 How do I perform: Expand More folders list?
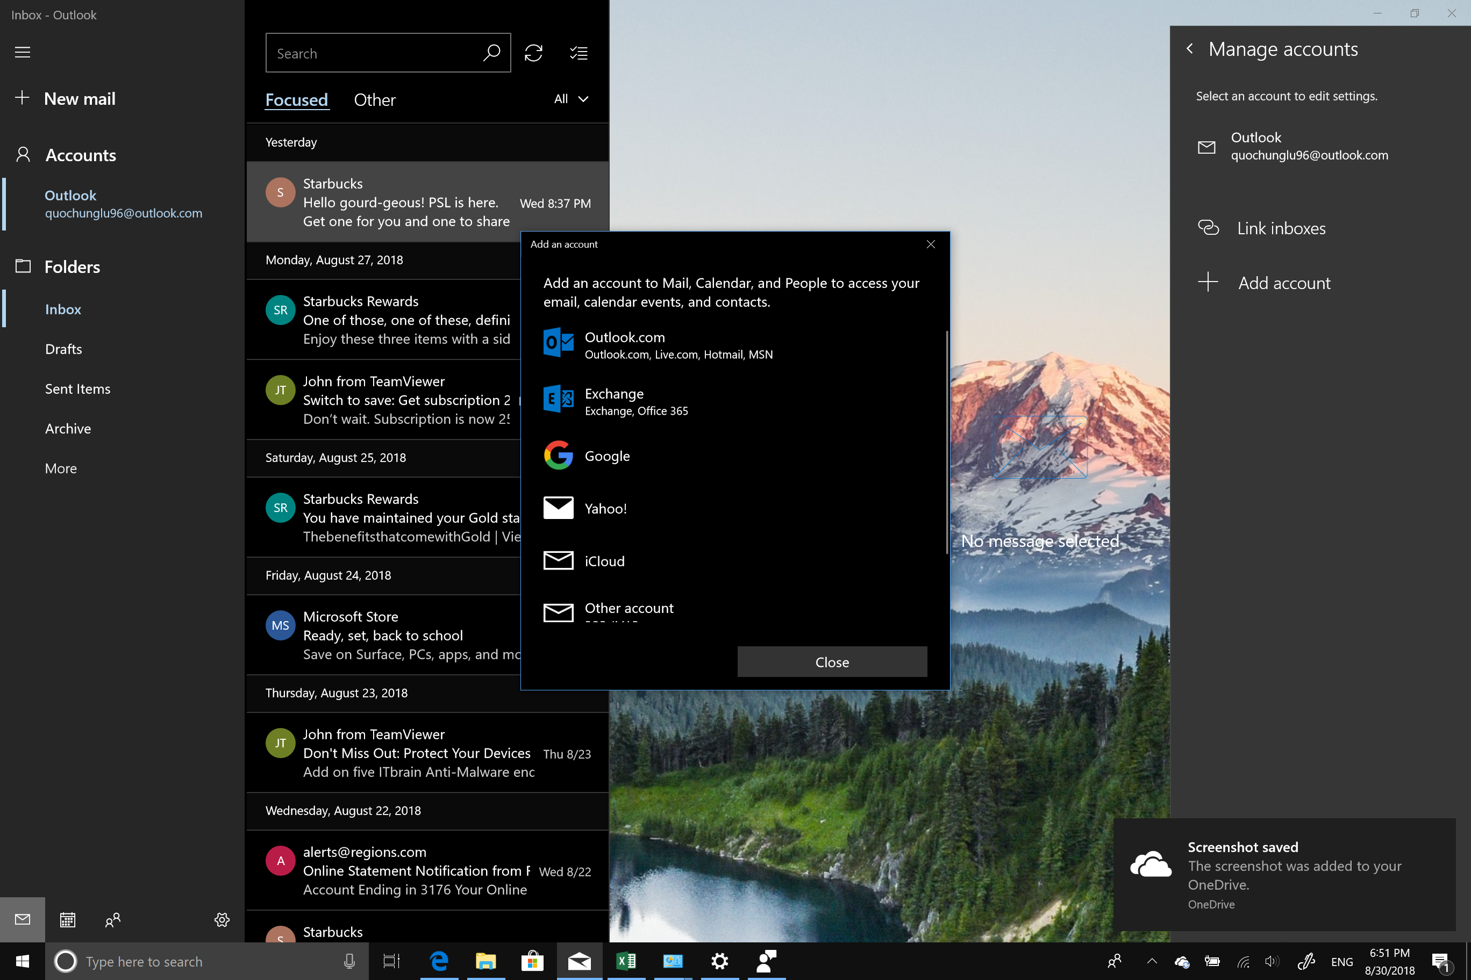coord(122,468)
